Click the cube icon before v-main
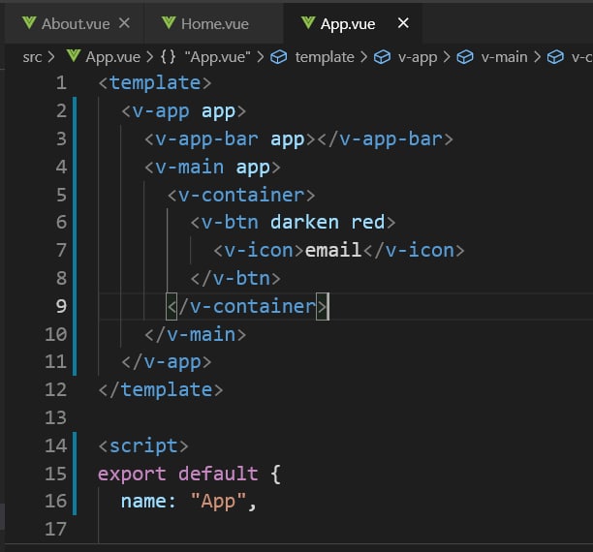 pyautogui.click(x=465, y=57)
